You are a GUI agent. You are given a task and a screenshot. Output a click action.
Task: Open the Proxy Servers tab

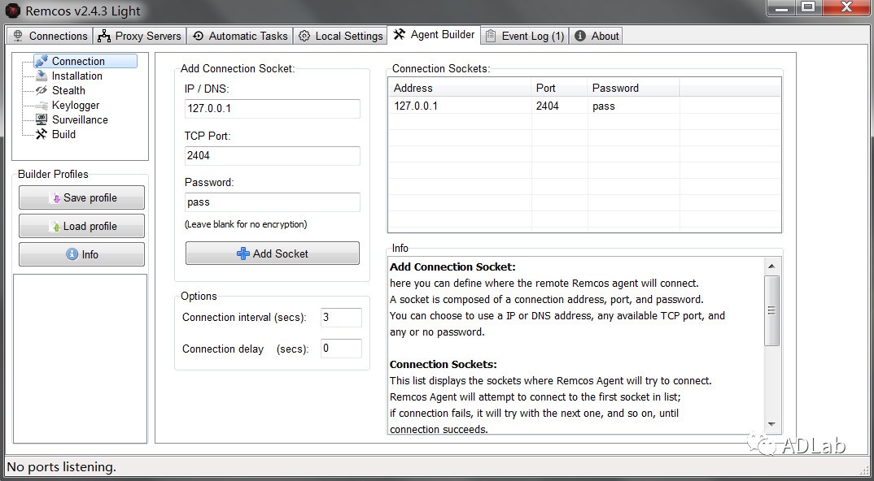(x=139, y=36)
